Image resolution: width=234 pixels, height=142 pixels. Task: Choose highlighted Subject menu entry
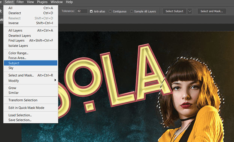click(x=31, y=63)
